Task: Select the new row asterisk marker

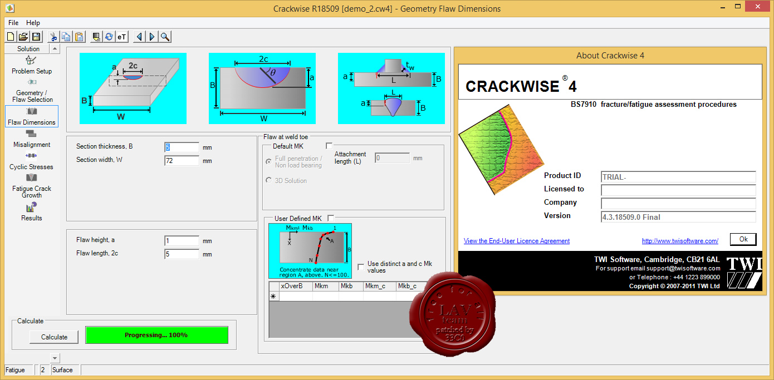Action: click(x=274, y=297)
